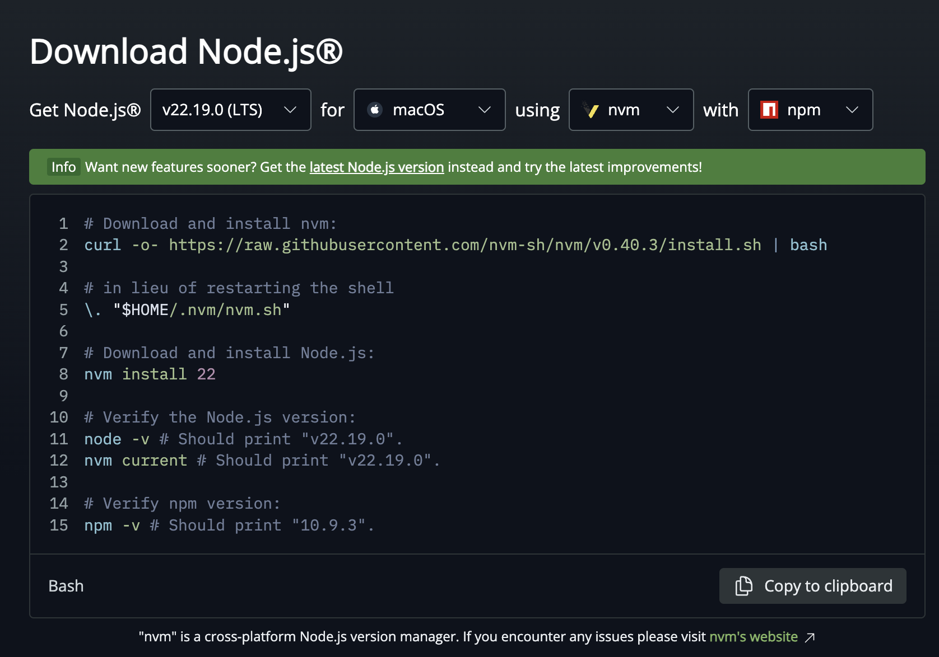Viewport: 939px width, 657px height.
Task: Click the Info badge in the green banner
Action: pyautogui.click(x=63, y=167)
